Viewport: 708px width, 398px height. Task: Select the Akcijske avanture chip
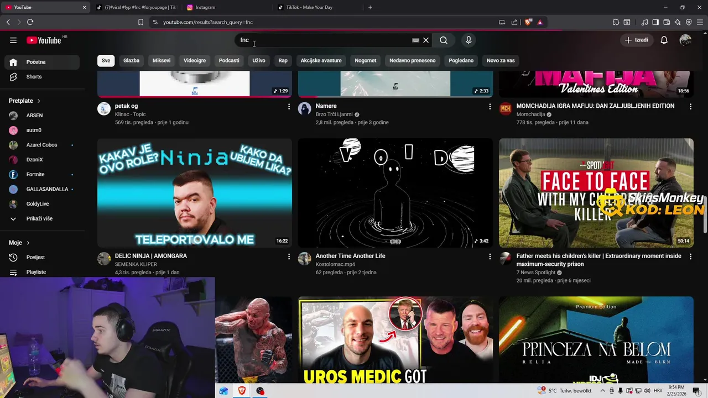(x=321, y=60)
